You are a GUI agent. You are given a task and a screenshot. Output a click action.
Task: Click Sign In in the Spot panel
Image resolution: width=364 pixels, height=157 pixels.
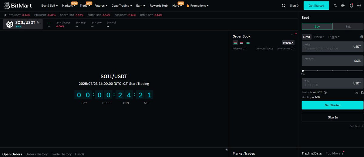332,117
